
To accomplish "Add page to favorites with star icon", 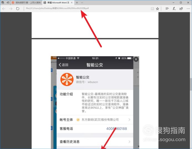I will 158,9.
